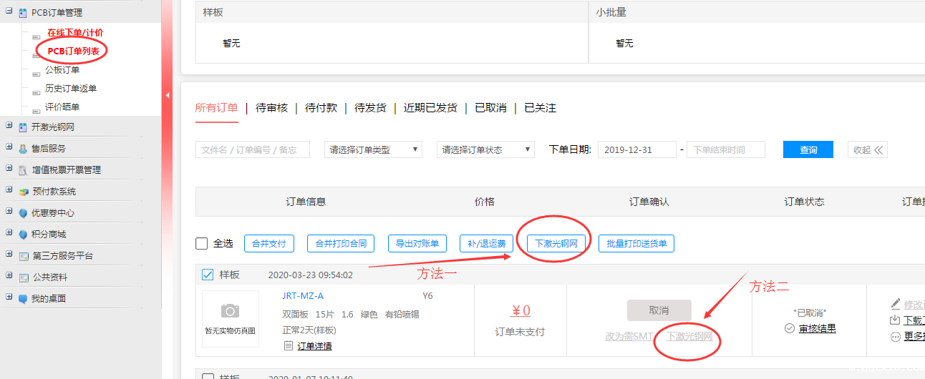Image resolution: width=925 pixels, height=379 pixels.
Task: Tick the 全选 select-all checkbox
Action: pos(202,244)
